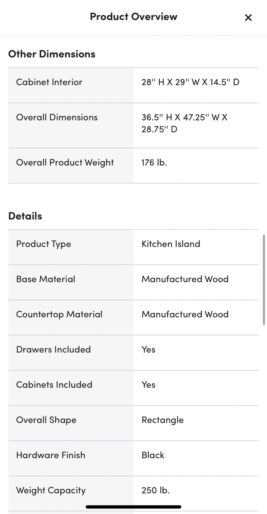Select the 250 lb. weight capacity value

pos(156,490)
